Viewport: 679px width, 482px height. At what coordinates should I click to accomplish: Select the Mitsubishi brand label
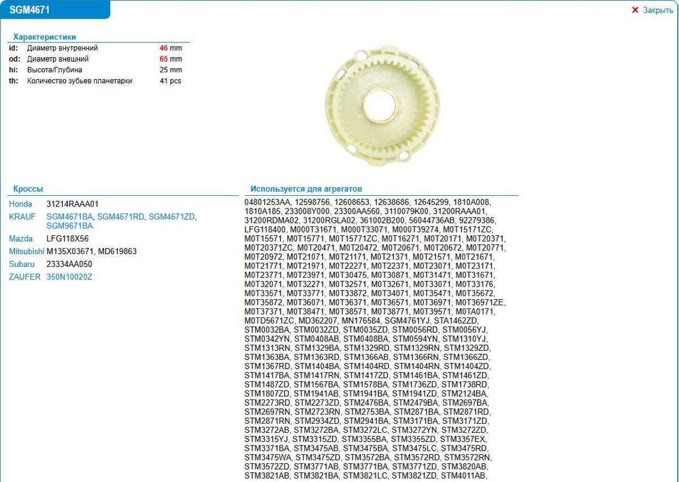click(26, 251)
